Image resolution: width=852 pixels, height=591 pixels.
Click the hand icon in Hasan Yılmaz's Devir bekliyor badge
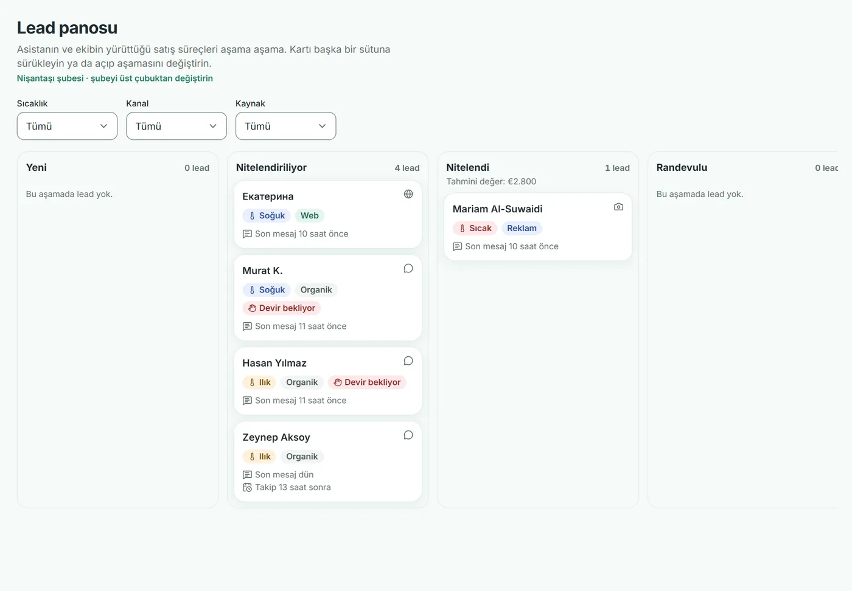[x=337, y=382]
